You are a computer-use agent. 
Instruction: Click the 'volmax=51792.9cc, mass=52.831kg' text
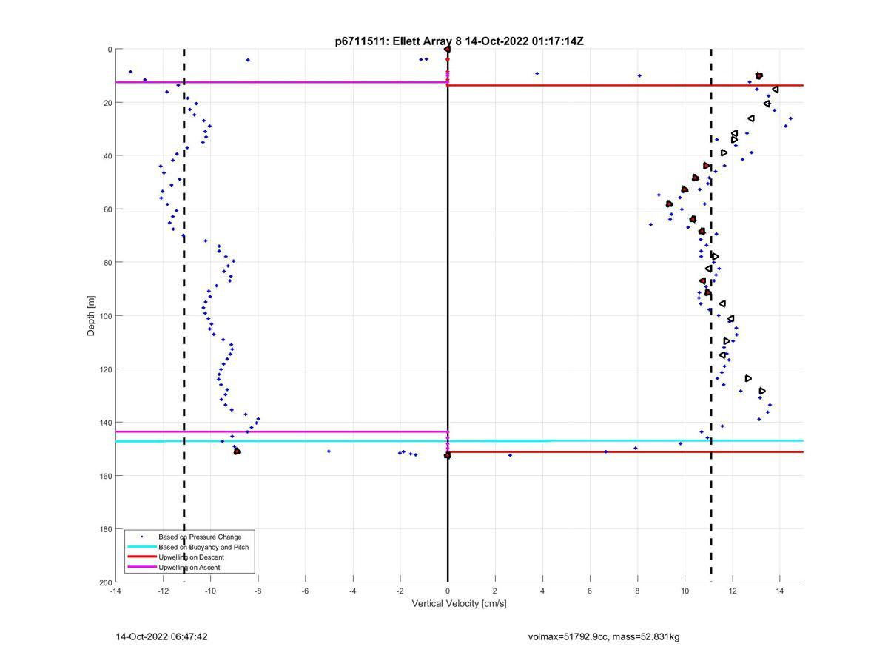tap(604, 636)
